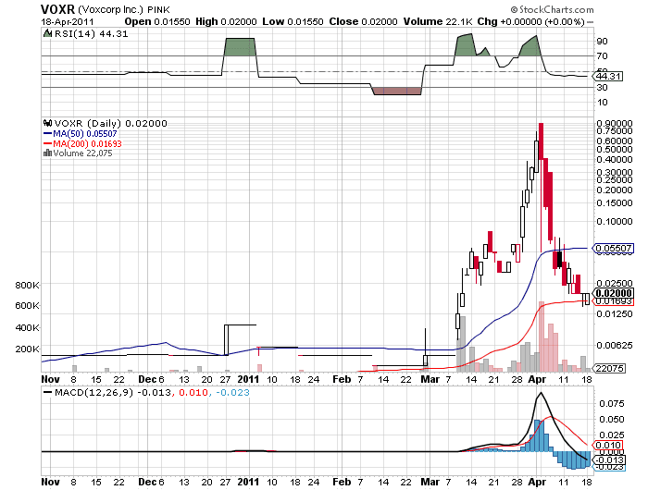The width and height of the screenshot is (648, 490).
Task: Click the Close 0.02000 header value
Action: click(363, 21)
